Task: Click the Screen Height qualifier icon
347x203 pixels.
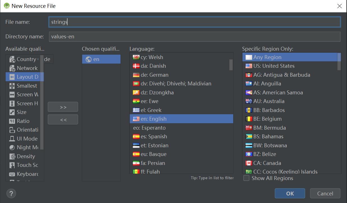Action: (12, 103)
